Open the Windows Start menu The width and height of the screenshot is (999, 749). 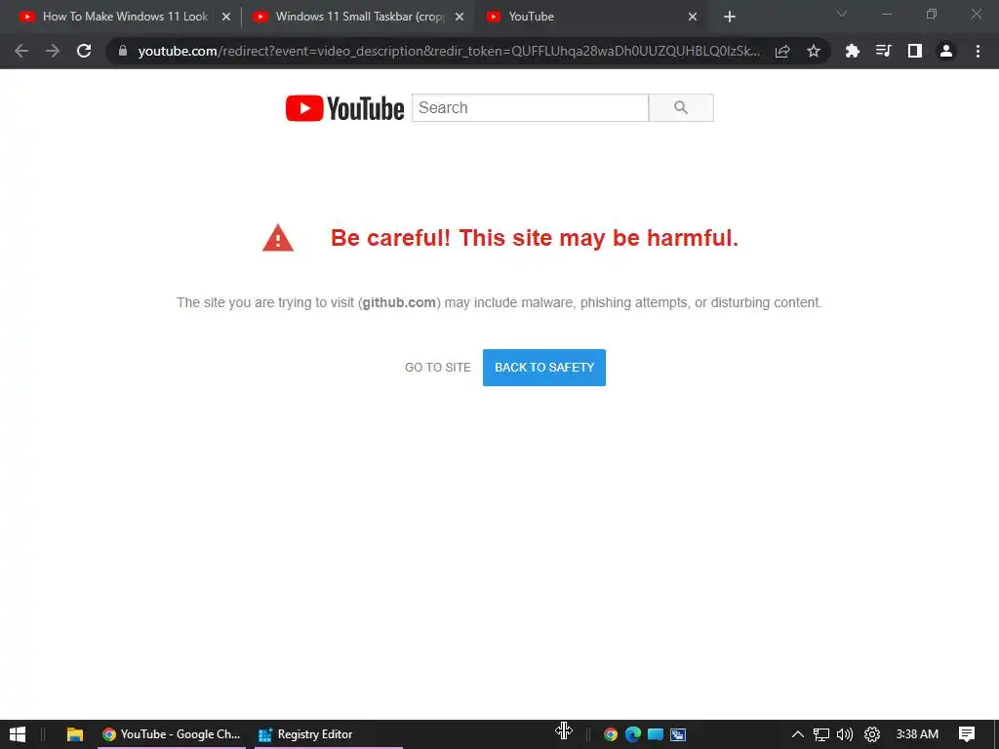[x=18, y=734]
